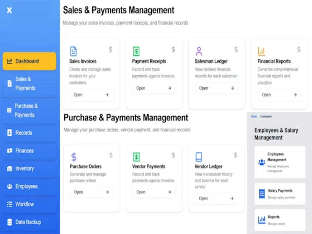Click the Purchase & Payments sidebar icon
The image size is (312, 234).
coord(9,110)
